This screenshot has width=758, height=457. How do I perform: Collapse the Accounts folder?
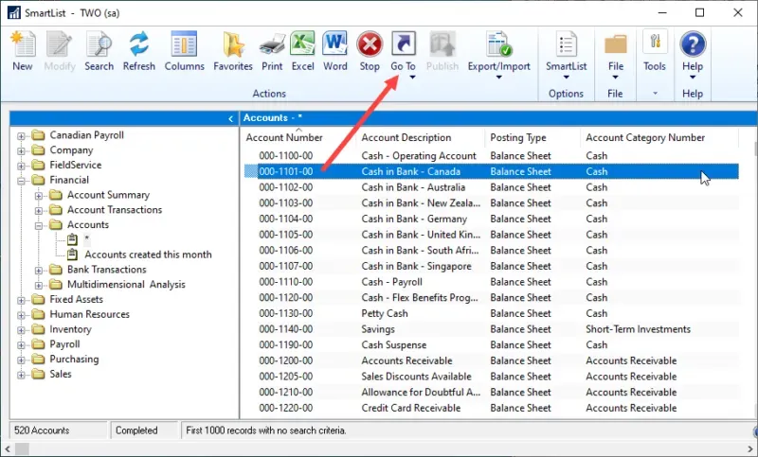(x=38, y=226)
